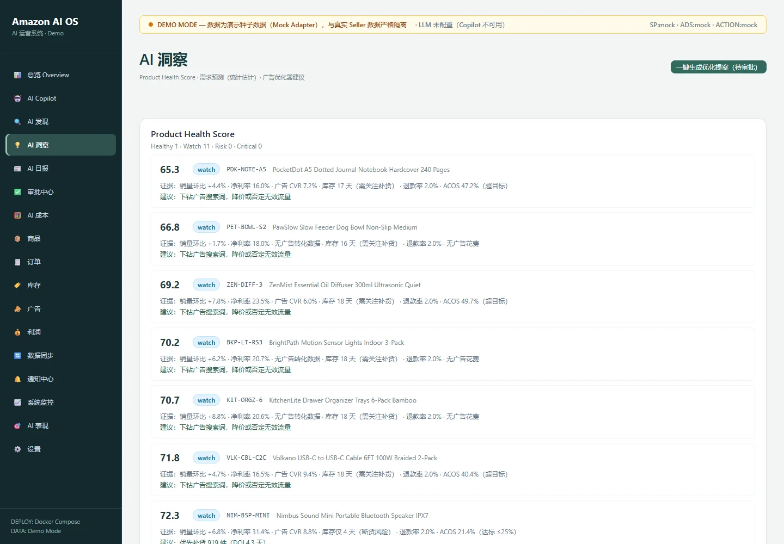Click the 广告 megaphone icon
This screenshot has width=784, height=544.
coord(17,309)
